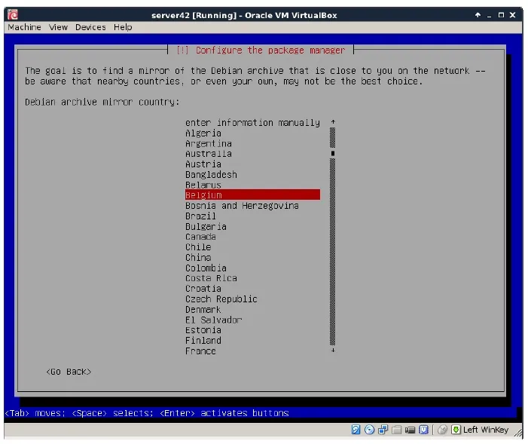Click the optical disc drive status icon
This screenshot has height=444, width=528.
coord(369,430)
